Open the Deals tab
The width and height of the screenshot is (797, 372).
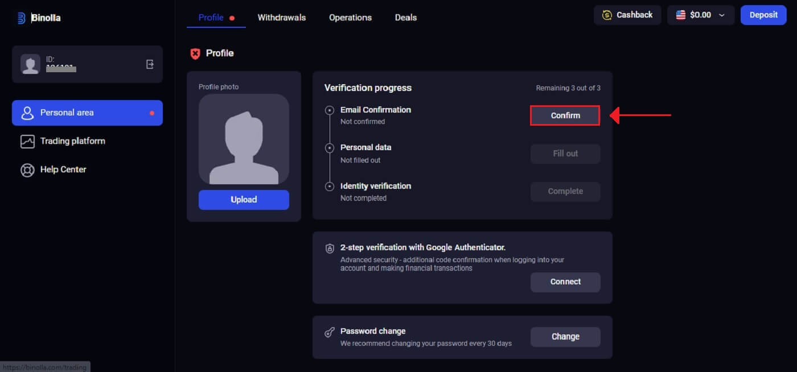click(x=405, y=18)
